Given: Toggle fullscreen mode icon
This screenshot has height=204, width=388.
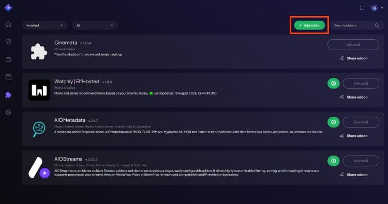Looking at the screenshot, I should 362,8.
